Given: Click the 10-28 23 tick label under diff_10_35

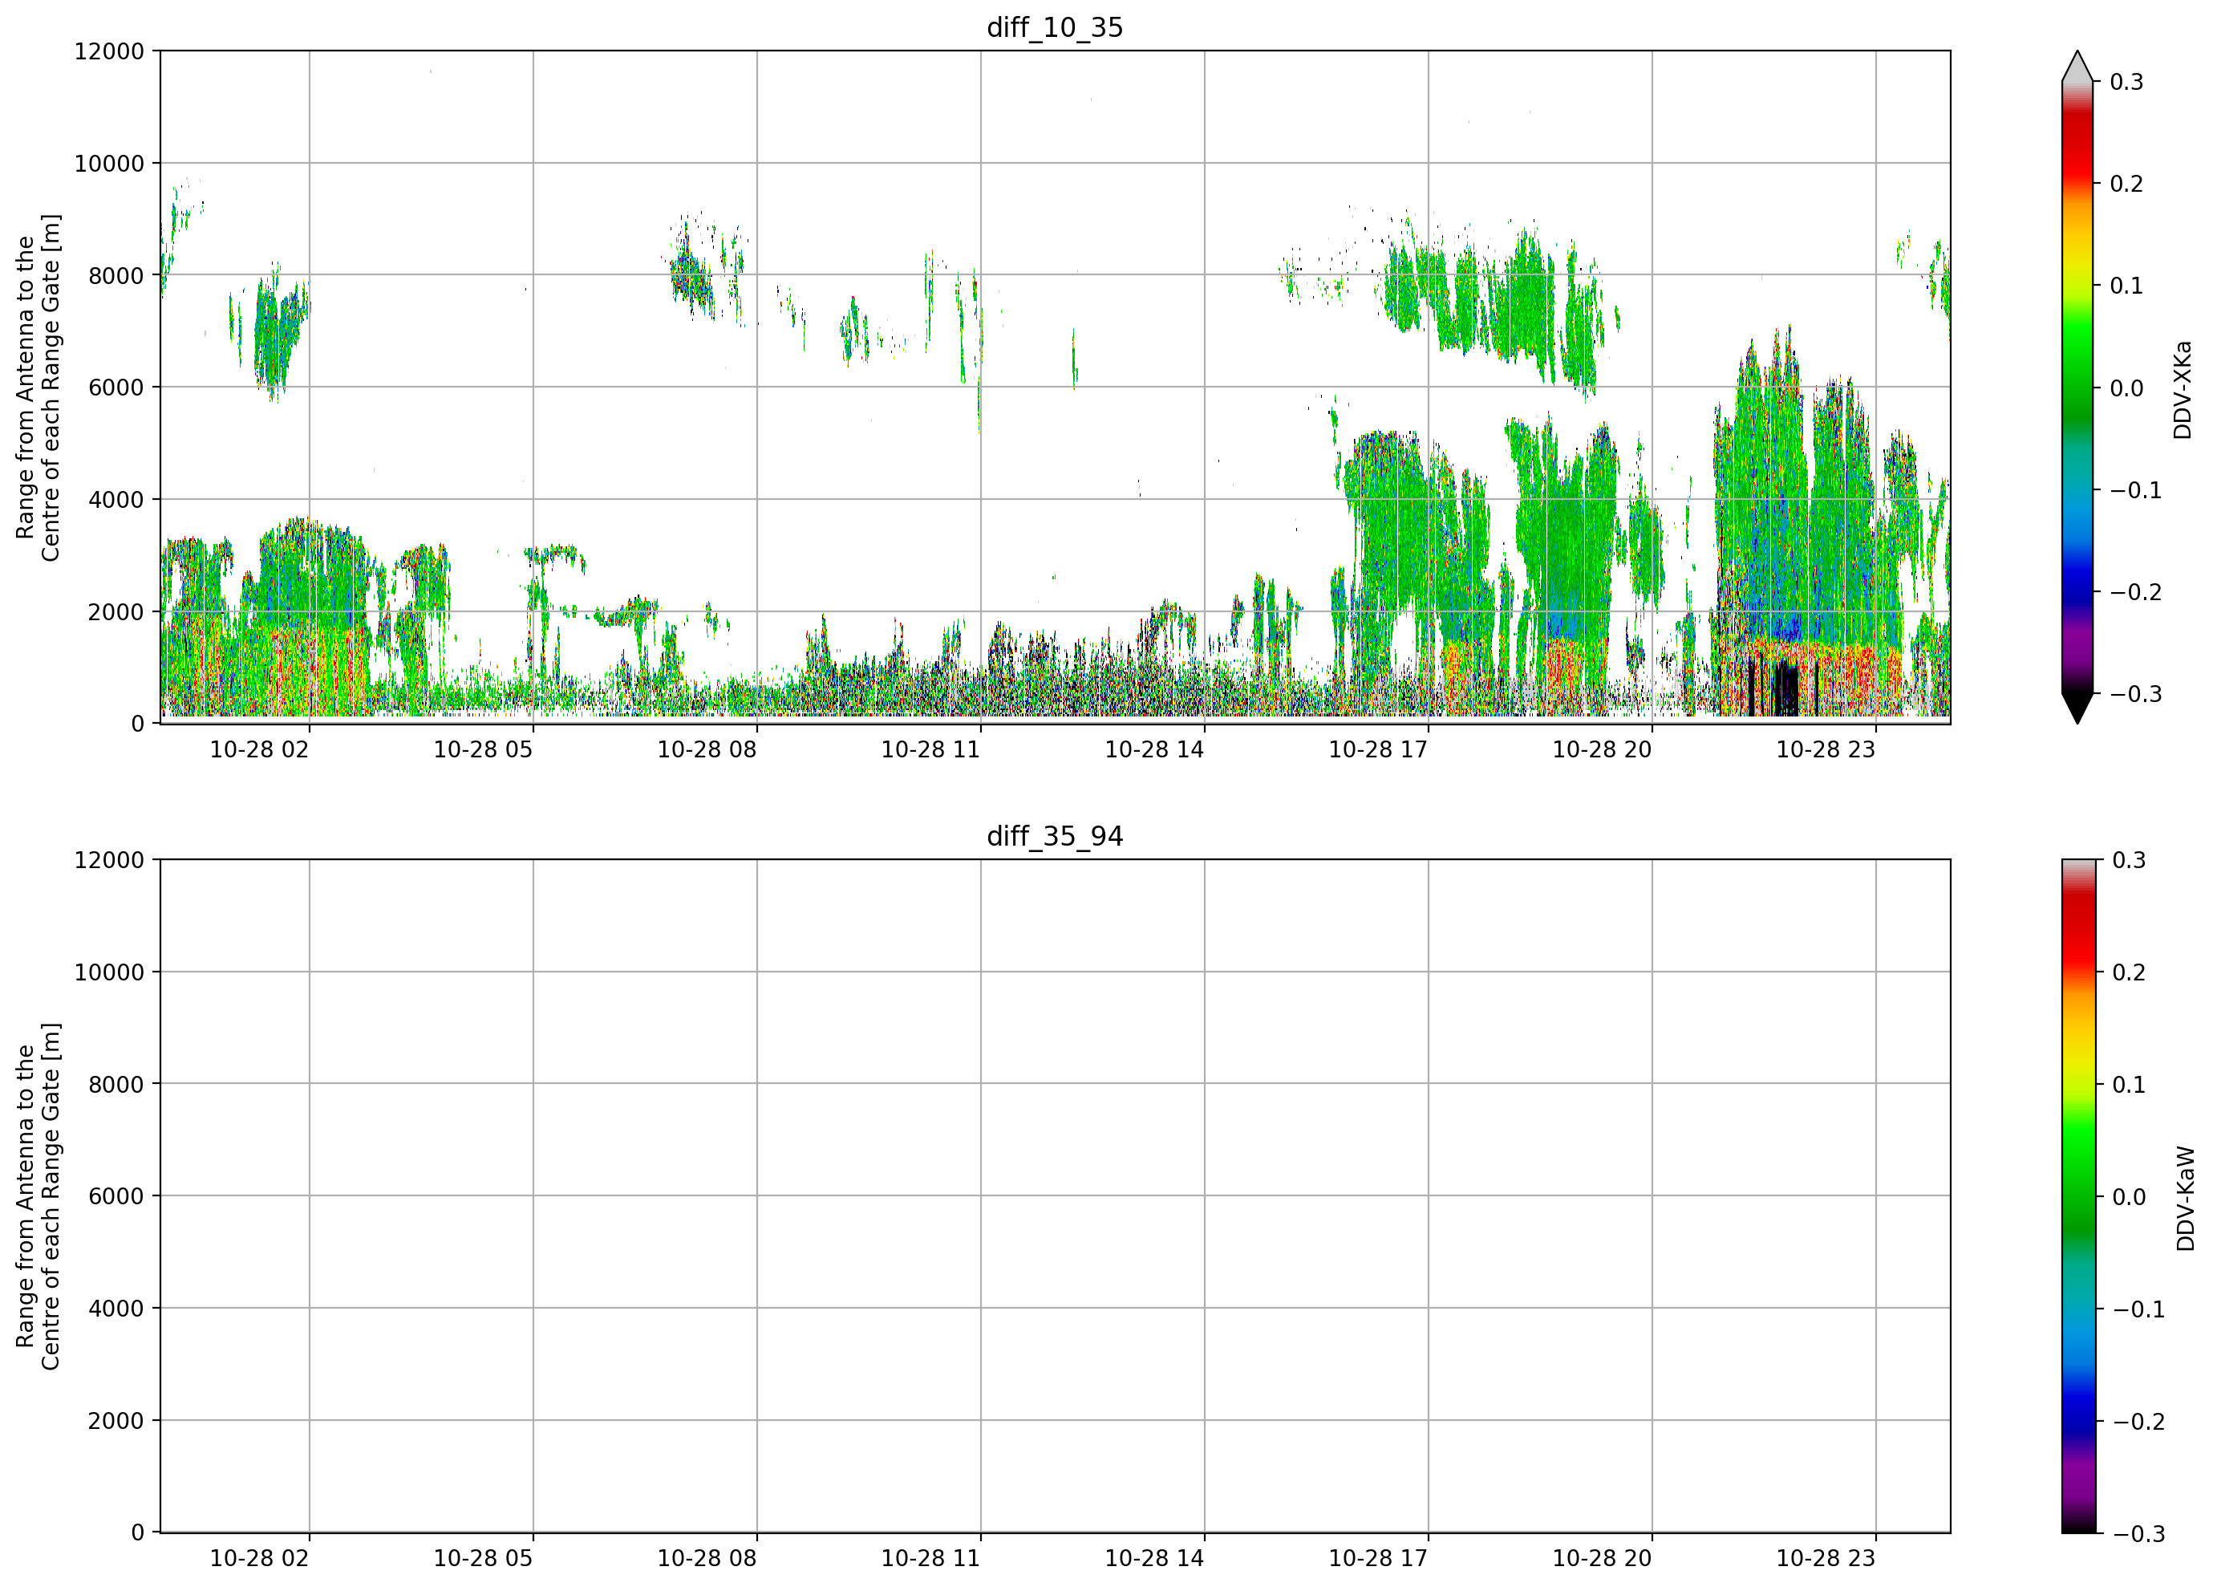Looking at the screenshot, I should click(x=1826, y=749).
